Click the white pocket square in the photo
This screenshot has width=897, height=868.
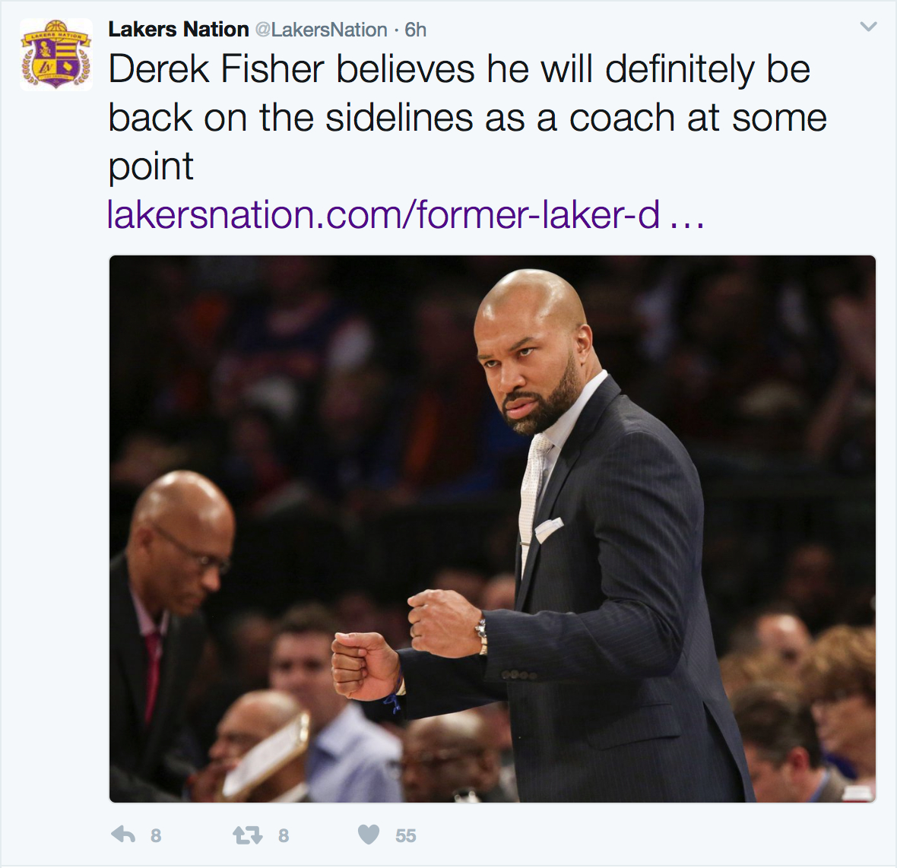pos(549,529)
